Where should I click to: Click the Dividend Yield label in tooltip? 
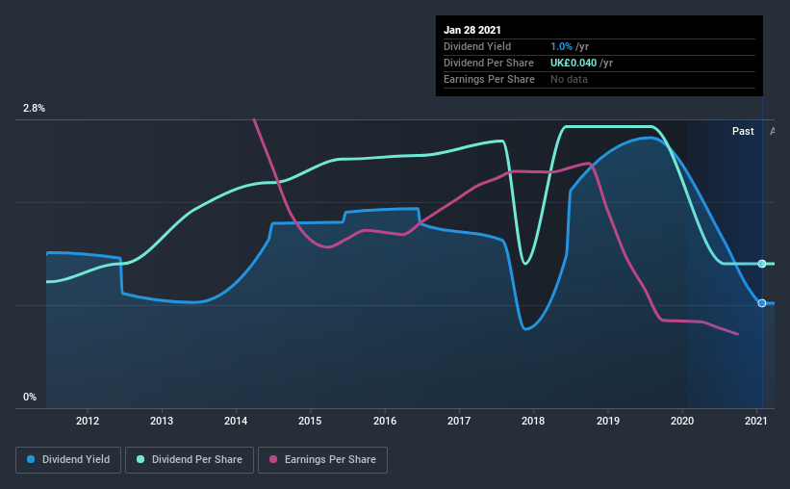[x=477, y=46]
